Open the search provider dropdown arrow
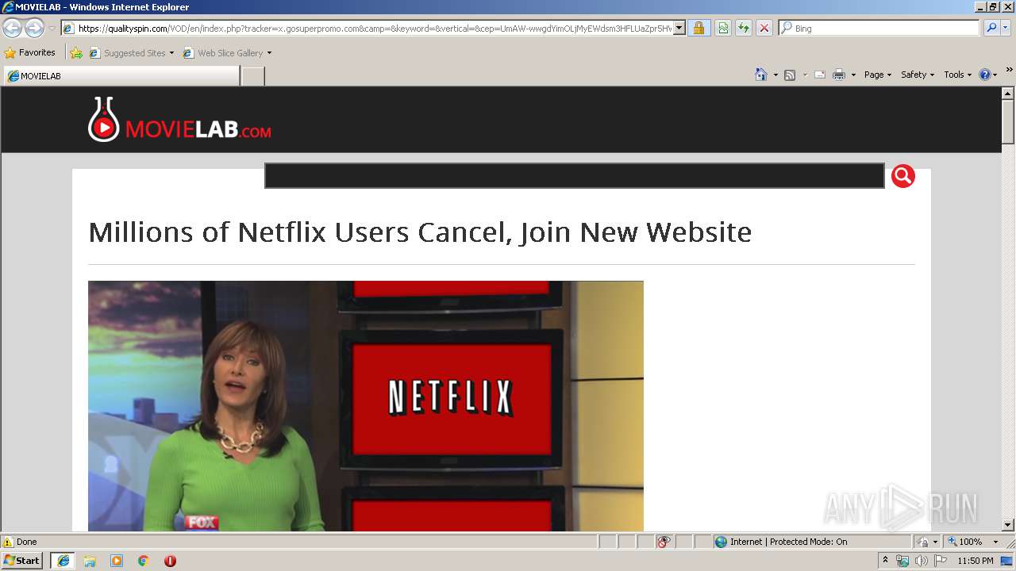This screenshot has width=1016, height=571. click(x=1006, y=29)
